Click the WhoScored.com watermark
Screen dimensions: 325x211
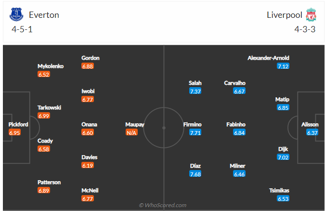pyautogui.click(x=163, y=205)
